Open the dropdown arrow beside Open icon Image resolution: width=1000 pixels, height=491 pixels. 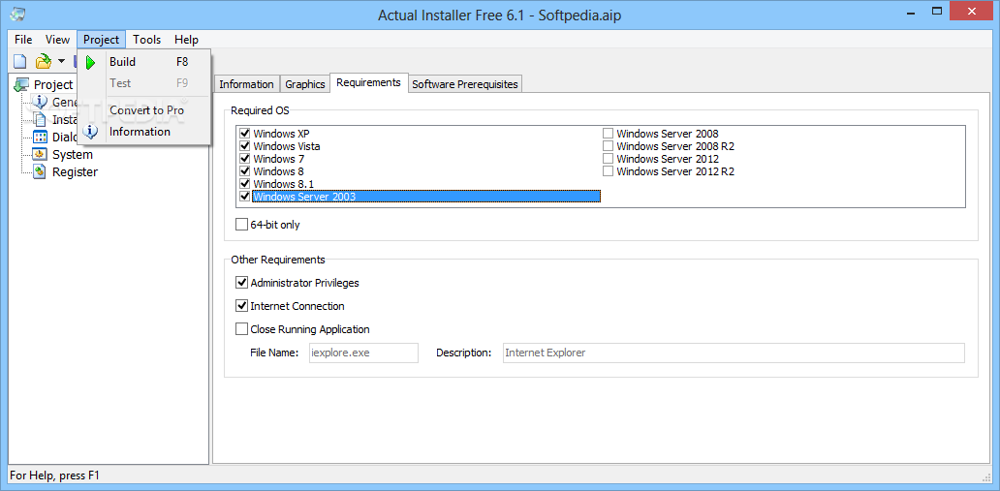[x=61, y=61]
